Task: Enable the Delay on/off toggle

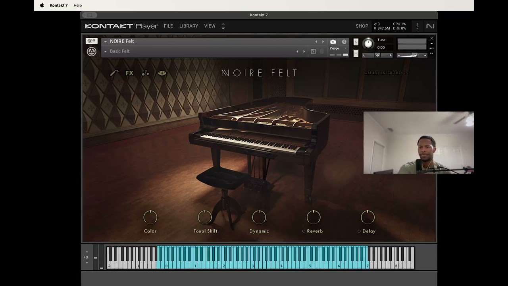Action: 359,231
